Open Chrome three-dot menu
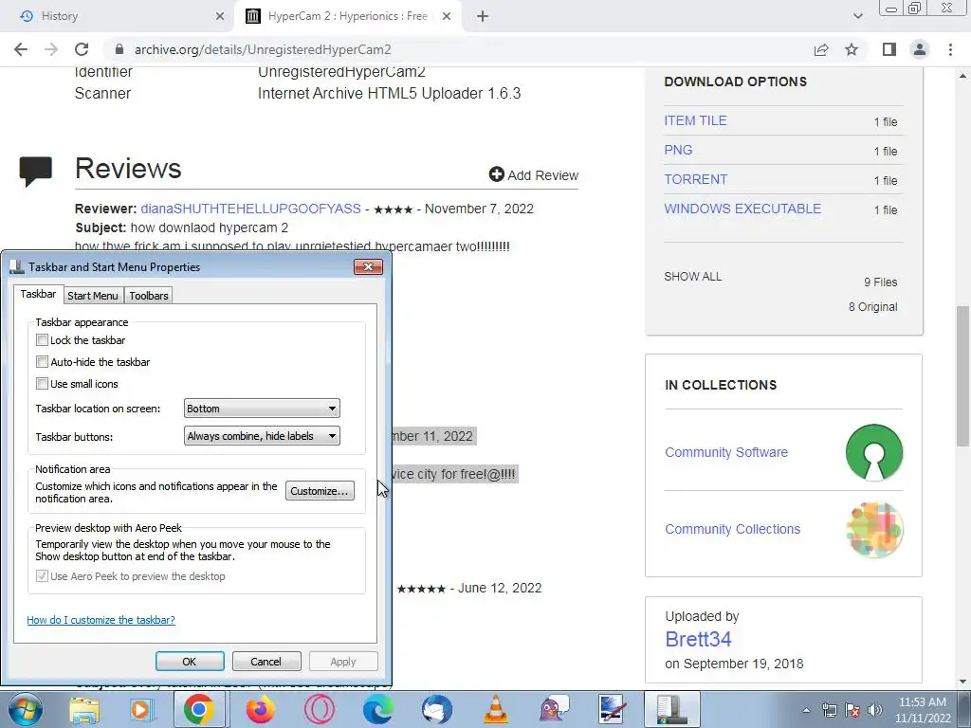 (950, 49)
